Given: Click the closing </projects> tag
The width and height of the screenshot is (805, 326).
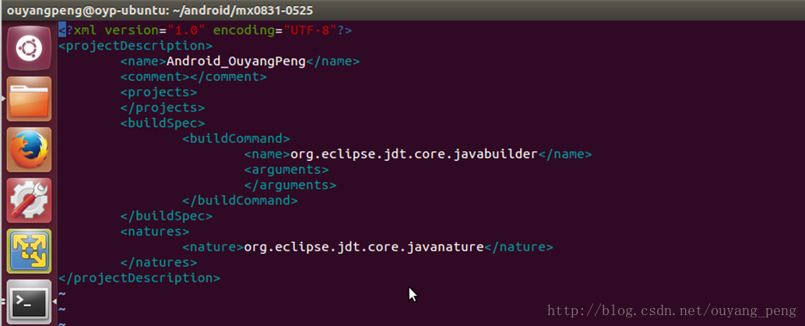Looking at the screenshot, I should tap(163, 108).
